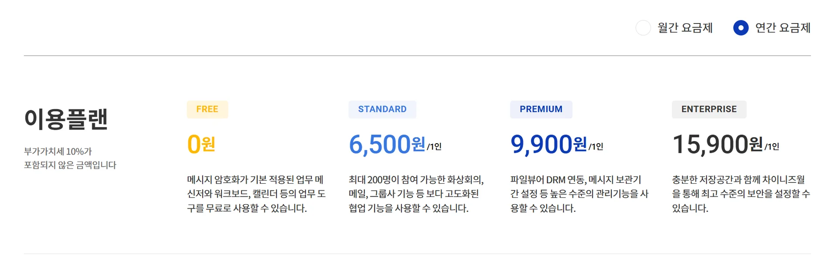Choose the STANDARD plan badge

[382, 109]
